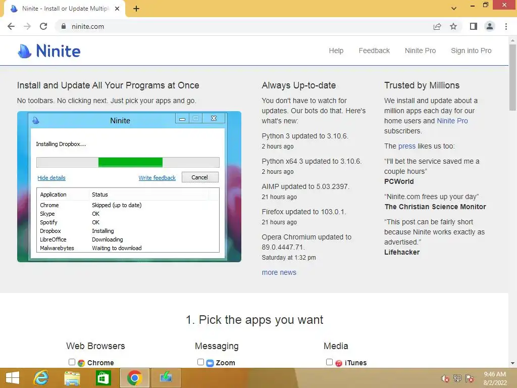The width and height of the screenshot is (517, 388).
Task: Open File Explorer from the taskbar
Action: [x=72, y=378]
